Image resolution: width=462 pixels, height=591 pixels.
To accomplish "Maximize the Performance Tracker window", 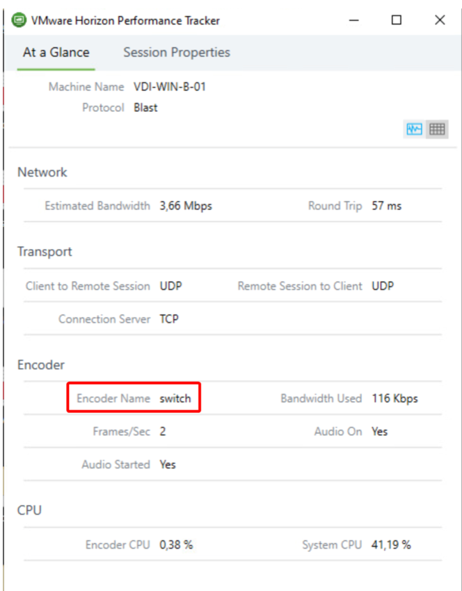I will (x=397, y=20).
